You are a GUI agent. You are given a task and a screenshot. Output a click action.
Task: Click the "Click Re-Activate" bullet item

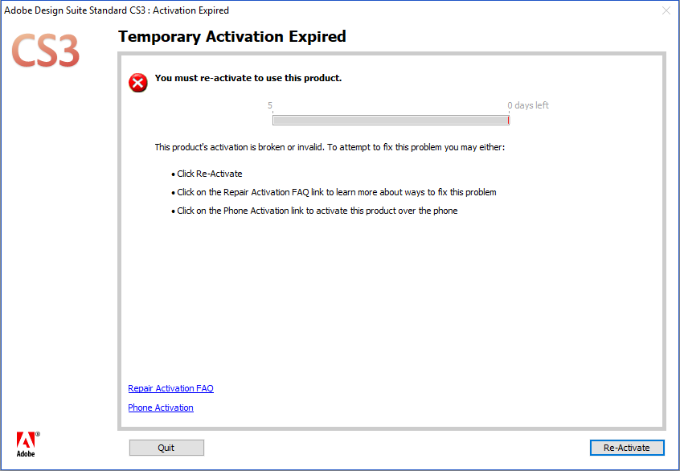[209, 174]
